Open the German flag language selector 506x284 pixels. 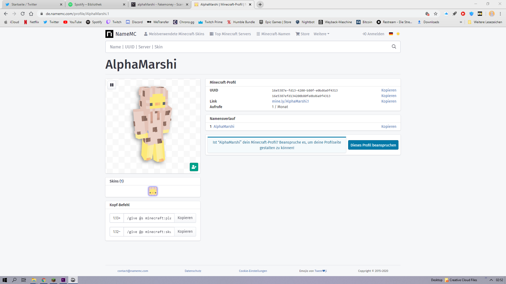391,34
